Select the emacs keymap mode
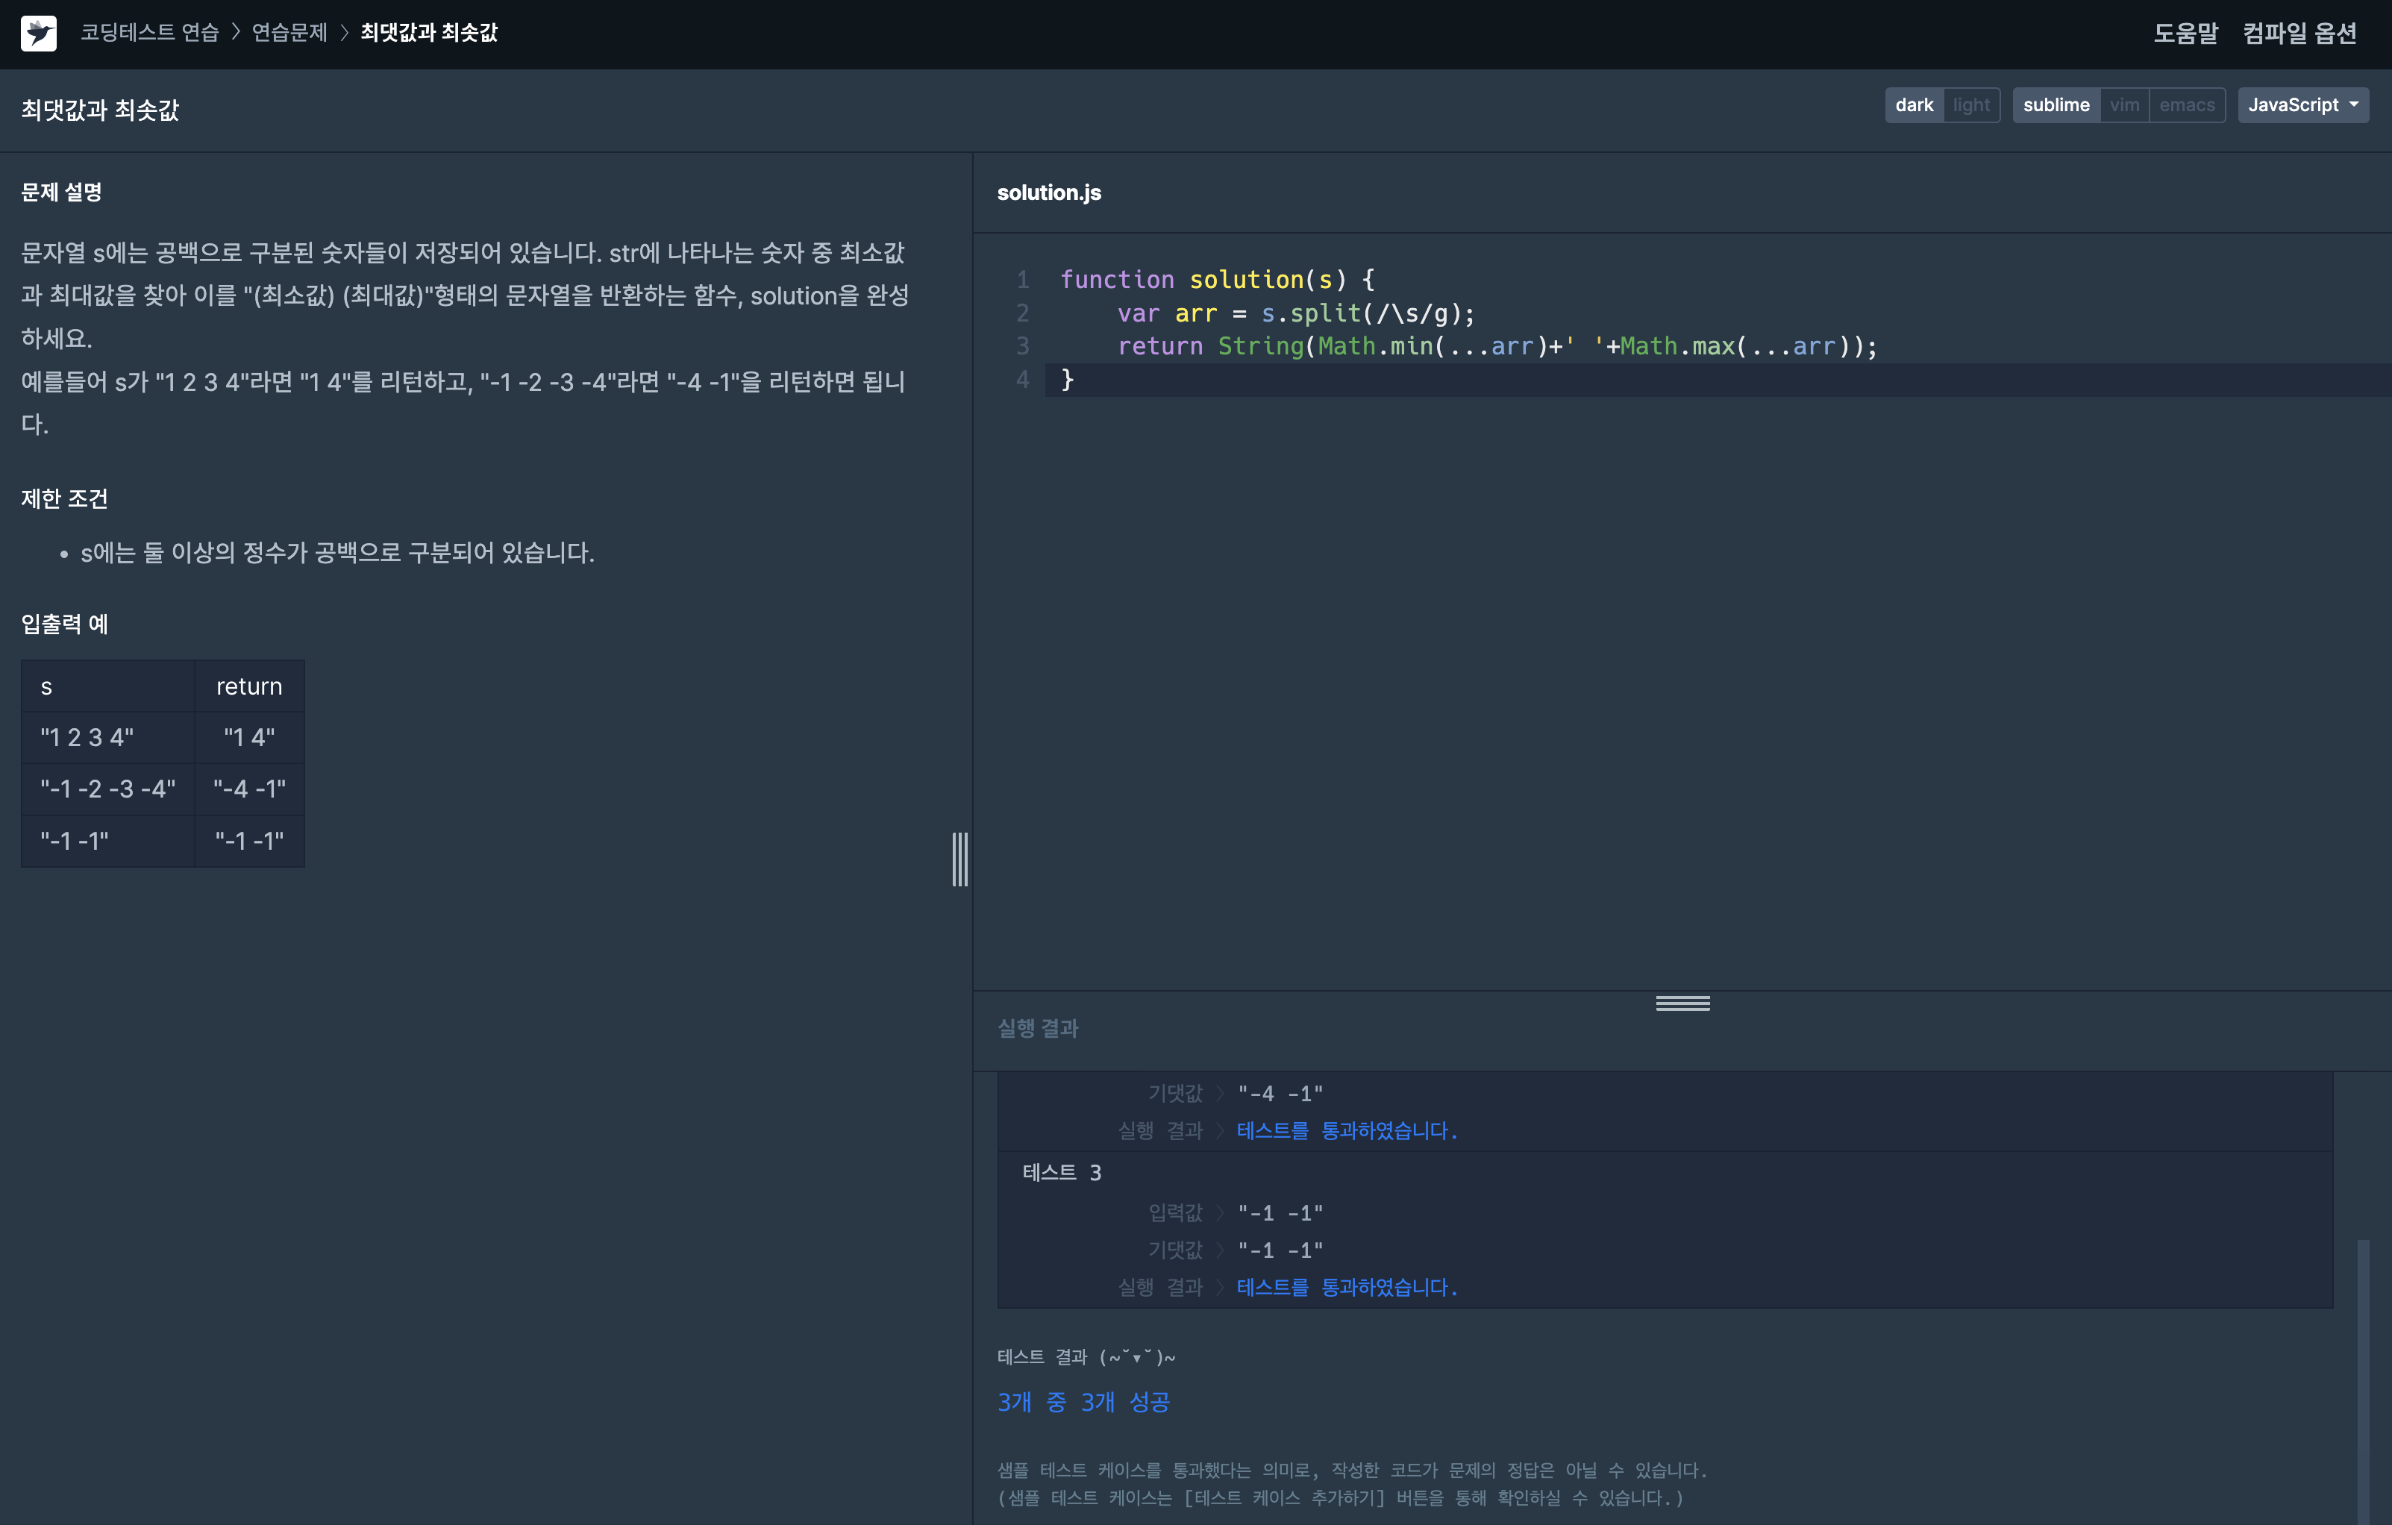2392x1525 pixels. point(2188,105)
